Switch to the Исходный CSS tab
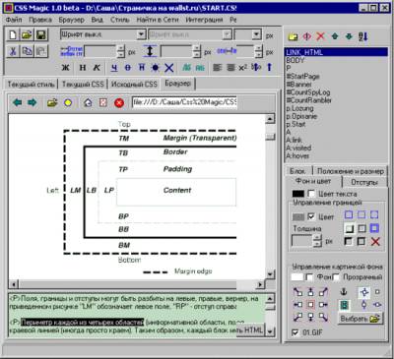This screenshot has width=394, height=359. (134, 85)
